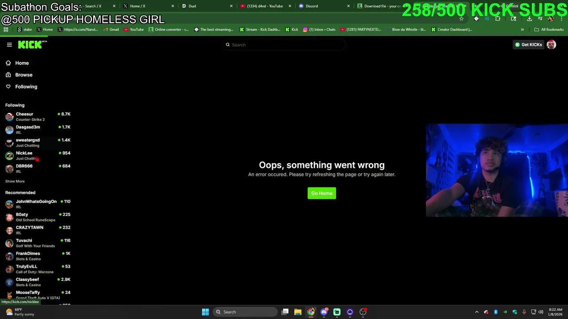Click the Windows taskbar Search box

click(x=244, y=312)
